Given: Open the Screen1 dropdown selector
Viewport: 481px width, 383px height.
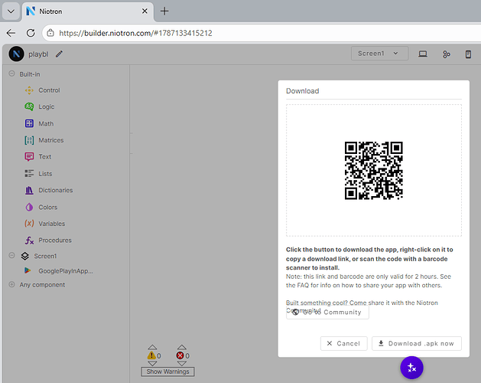Looking at the screenshot, I should (x=379, y=54).
